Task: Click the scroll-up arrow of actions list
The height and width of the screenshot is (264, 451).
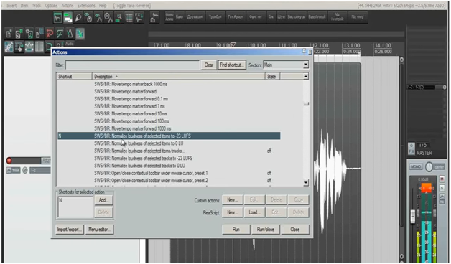Action: tap(306, 77)
